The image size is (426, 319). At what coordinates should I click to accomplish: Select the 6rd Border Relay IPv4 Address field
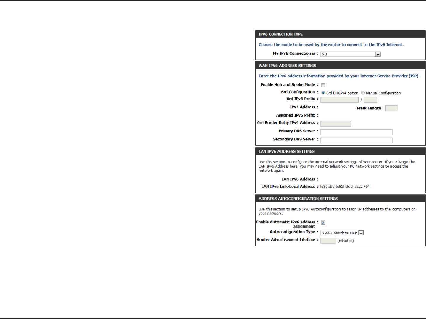(335, 124)
